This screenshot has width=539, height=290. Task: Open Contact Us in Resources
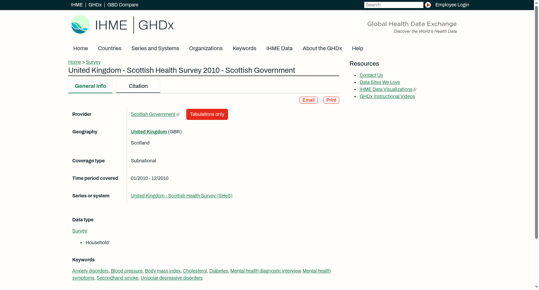[371, 75]
